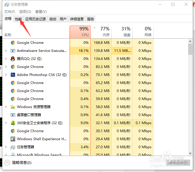Click the Antimalware Service Executable process icon
This screenshot has height=172, width=195.
tap(13, 51)
